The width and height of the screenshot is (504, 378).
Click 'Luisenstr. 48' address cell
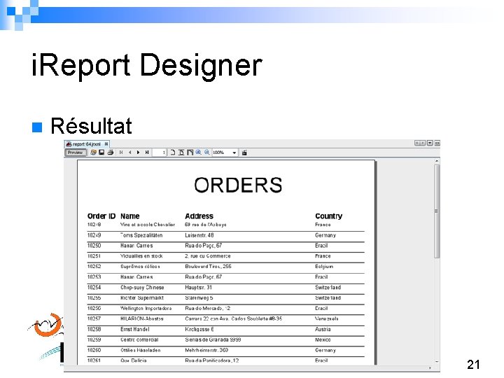(199, 235)
